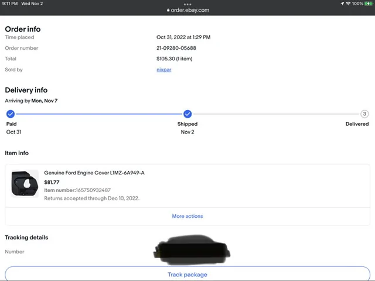Image resolution: width=375 pixels, height=281 pixels.
Task: Click the Shipped step checkmark icon
Action: pyautogui.click(x=187, y=114)
